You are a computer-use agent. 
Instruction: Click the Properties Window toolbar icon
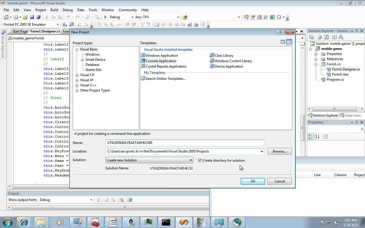click(x=253, y=17)
